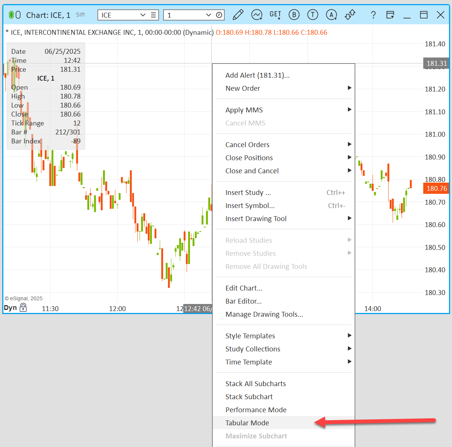The image size is (452, 447).
Task: Click the Dyn scaling label
Action: tap(10, 308)
